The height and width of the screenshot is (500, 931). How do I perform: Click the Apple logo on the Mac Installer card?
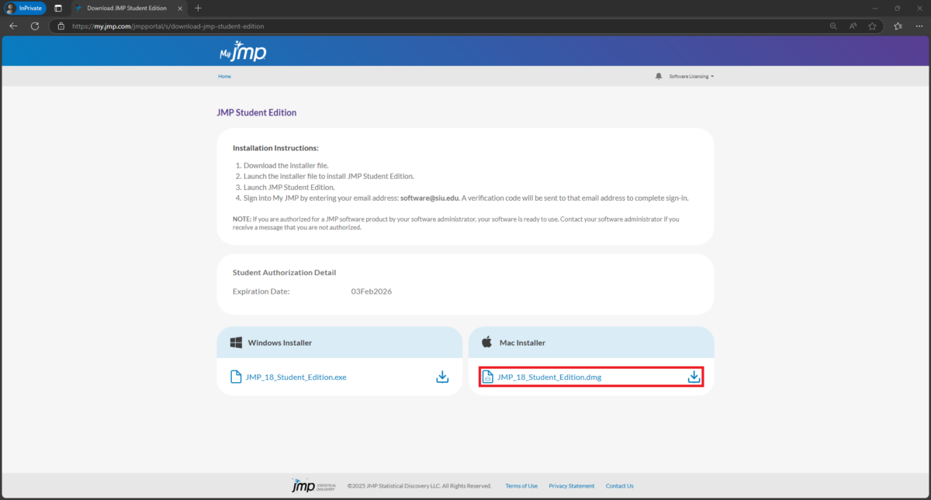486,341
